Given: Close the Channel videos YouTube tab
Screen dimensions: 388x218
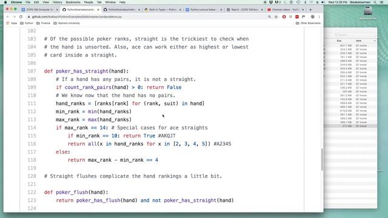Looking at the screenshot, I should click(x=303, y=10).
